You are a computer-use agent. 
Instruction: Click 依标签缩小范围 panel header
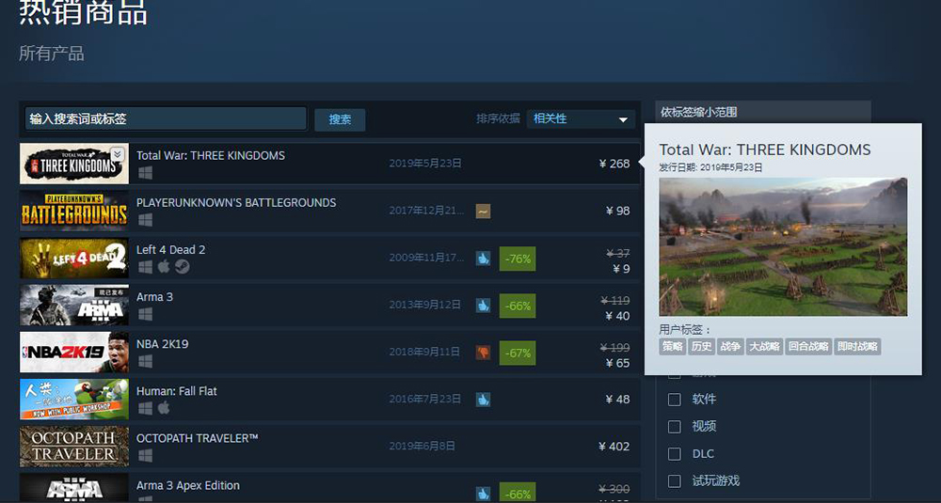tap(762, 112)
